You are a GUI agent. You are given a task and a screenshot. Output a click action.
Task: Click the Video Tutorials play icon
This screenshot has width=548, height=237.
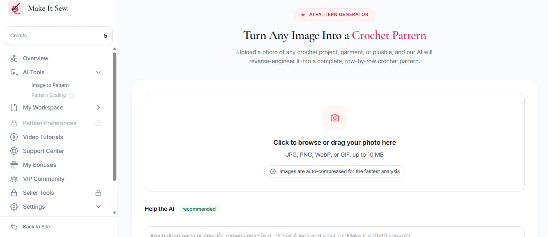(14, 137)
